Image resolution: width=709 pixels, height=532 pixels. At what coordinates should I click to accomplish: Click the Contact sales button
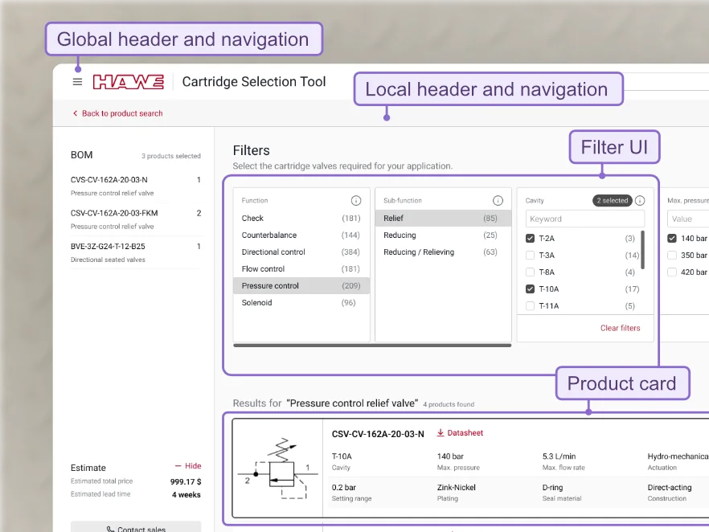pyautogui.click(x=136, y=527)
